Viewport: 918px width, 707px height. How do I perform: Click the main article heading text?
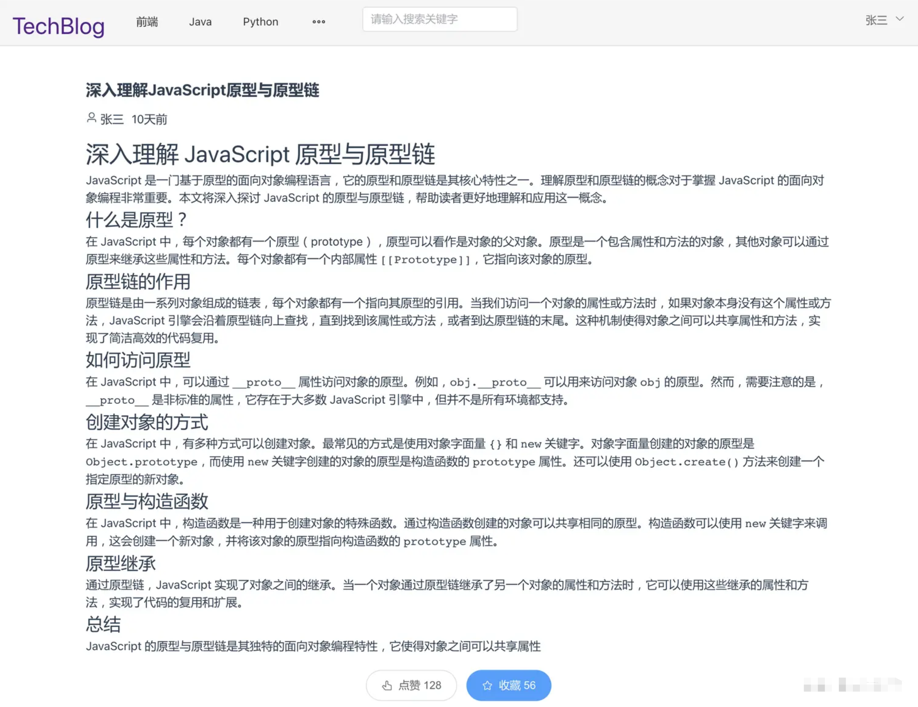click(x=262, y=154)
